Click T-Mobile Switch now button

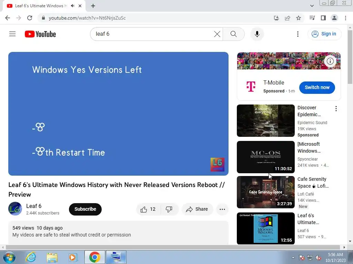click(x=317, y=88)
